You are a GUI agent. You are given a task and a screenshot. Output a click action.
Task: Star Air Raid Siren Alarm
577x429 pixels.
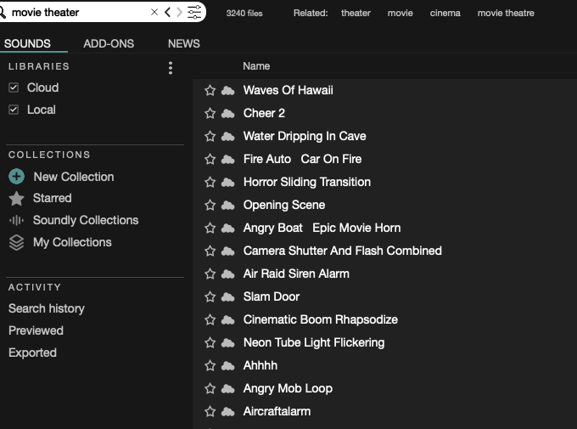(x=210, y=274)
